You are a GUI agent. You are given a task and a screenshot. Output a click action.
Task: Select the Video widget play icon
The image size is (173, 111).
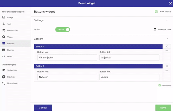point(4,37)
